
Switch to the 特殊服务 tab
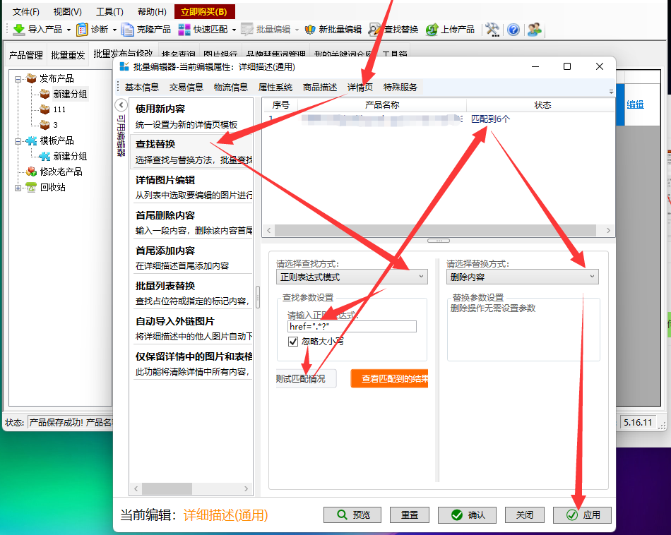400,88
